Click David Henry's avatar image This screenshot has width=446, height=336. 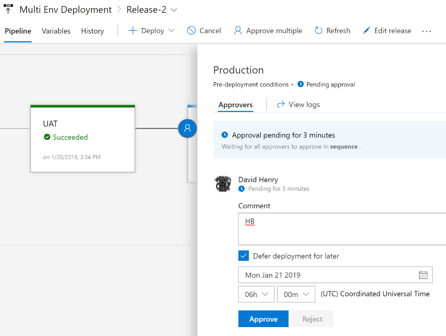tap(223, 184)
